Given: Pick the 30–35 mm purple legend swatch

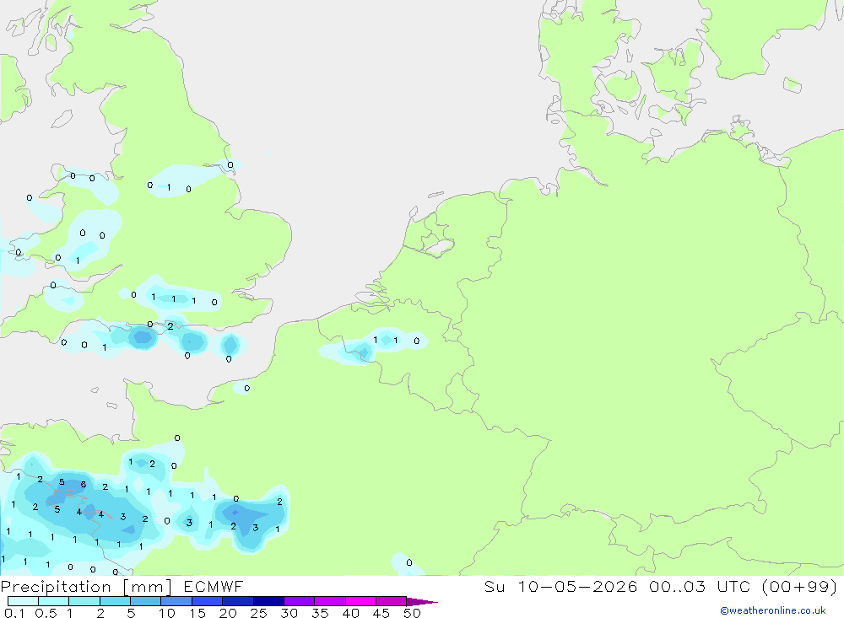Looking at the screenshot, I should pos(300,601).
